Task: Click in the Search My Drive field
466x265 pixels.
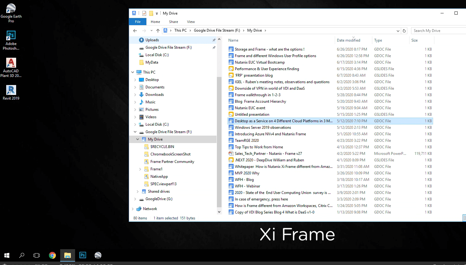Action: click(x=437, y=31)
